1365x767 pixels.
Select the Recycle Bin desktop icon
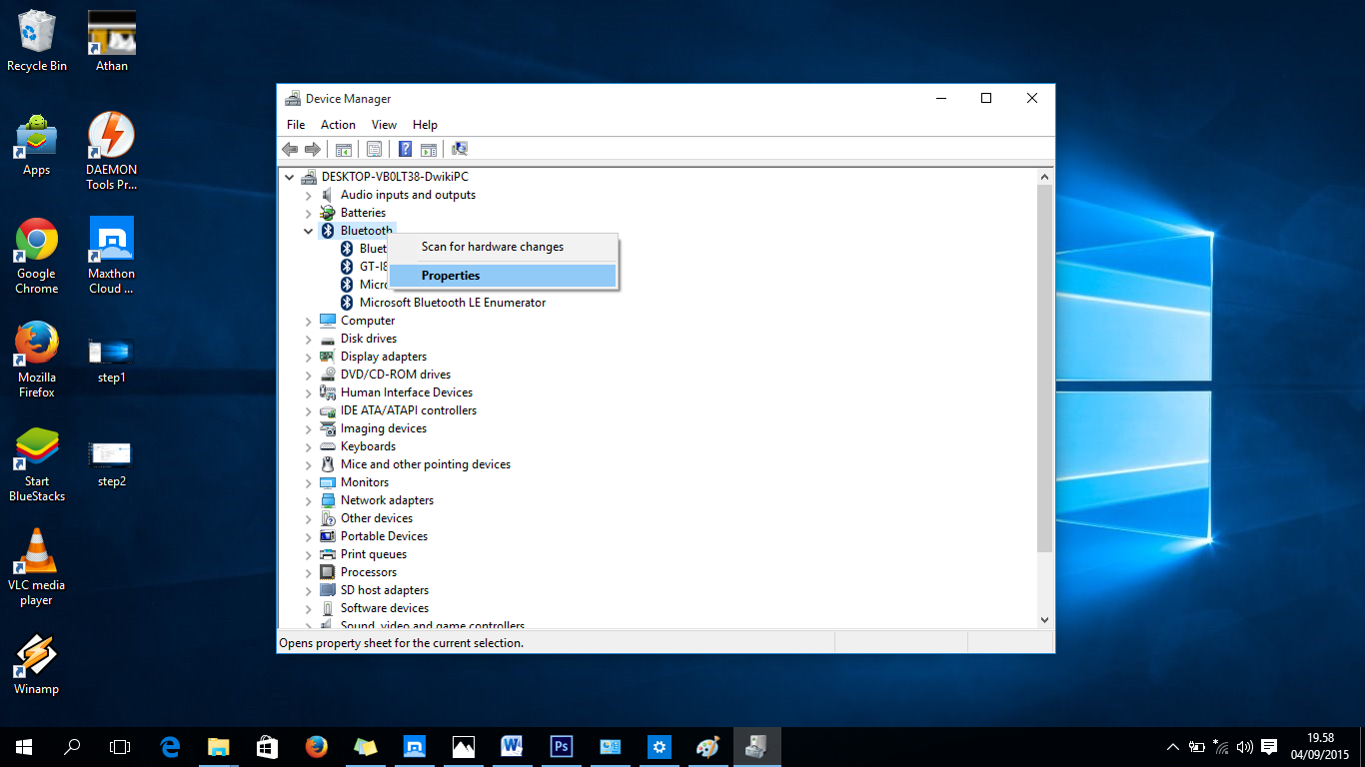tap(37, 41)
